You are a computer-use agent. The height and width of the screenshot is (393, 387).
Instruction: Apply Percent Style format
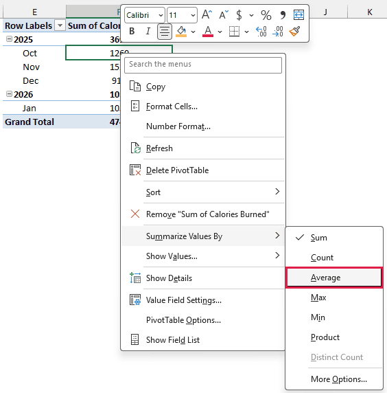point(266,15)
